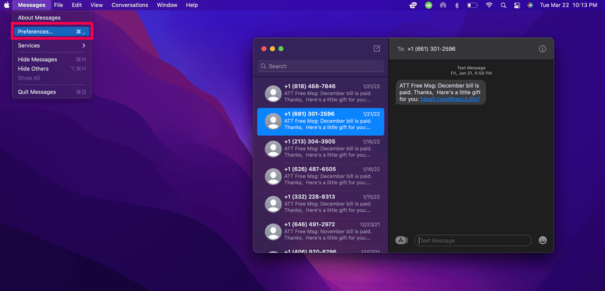Click the compose new message icon
The height and width of the screenshot is (291, 605).
(377, 49)
